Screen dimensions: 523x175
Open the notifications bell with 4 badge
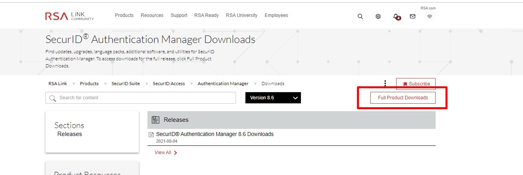[396, 17]
